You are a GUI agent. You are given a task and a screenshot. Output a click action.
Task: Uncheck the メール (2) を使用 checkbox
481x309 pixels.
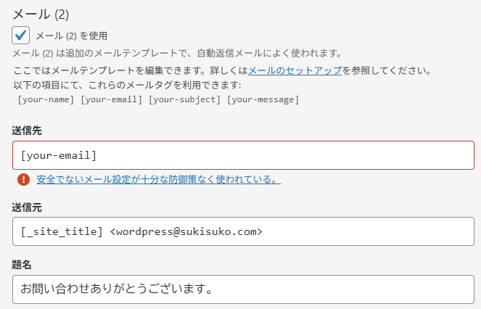point(21,35)
